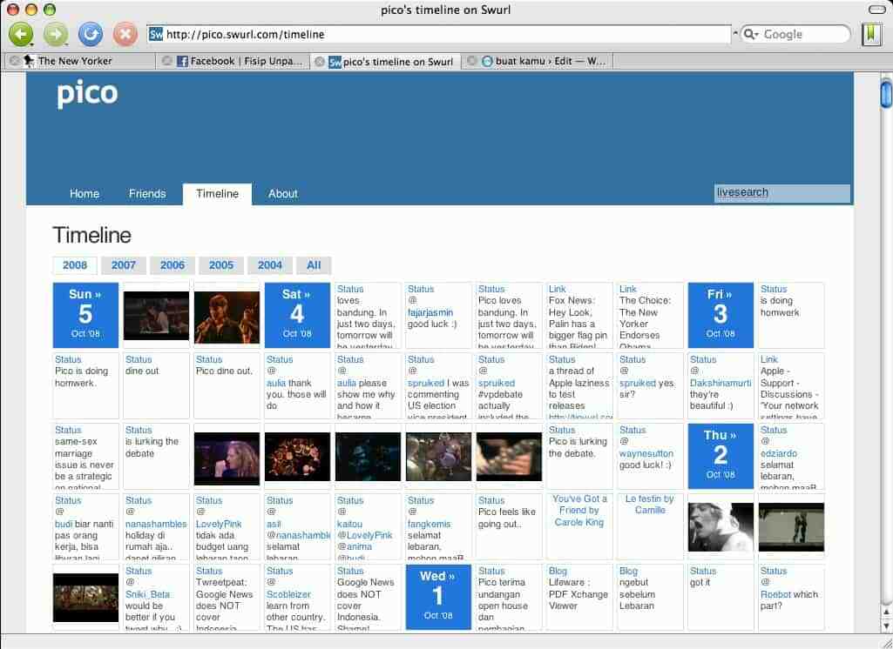Image resolution: width=893 pixels, height=649 pixels.
Task: Click the vertical scrollbar thumb
Action: pyautogui.click(x=885, y=92)
